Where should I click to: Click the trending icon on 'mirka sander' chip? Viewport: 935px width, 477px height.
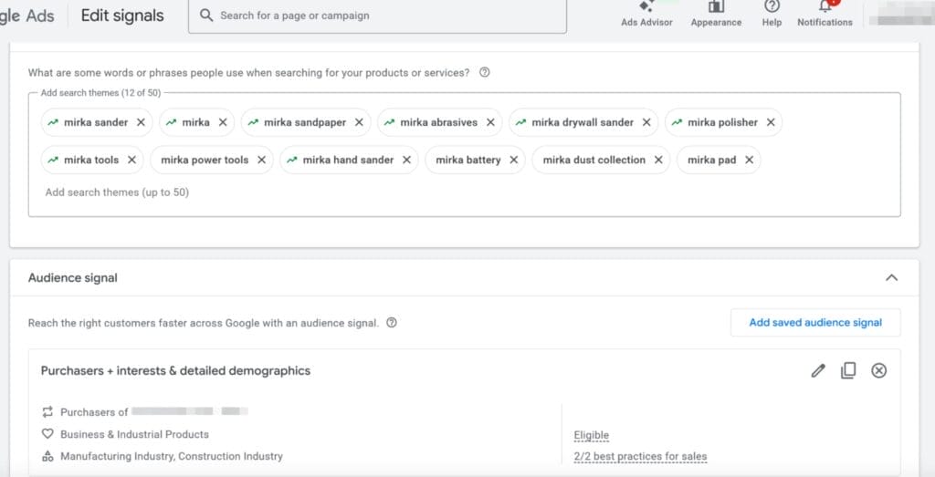[x=53, y=122]
